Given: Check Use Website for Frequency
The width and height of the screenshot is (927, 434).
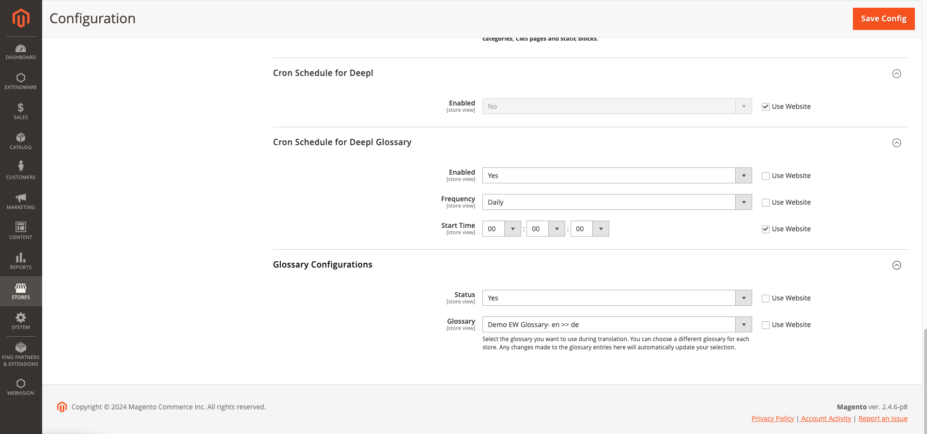Looking at the screenshot, I should [x=766, y=203].
